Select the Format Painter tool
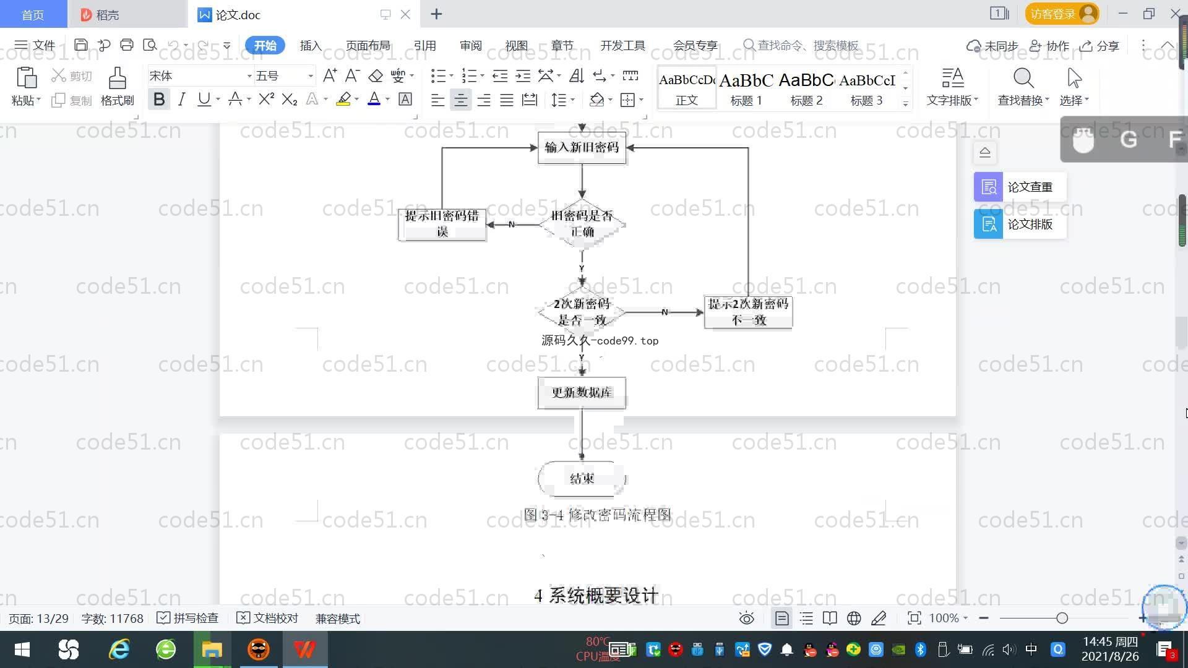The image size is (1188, 668). (x=117, y=87)
